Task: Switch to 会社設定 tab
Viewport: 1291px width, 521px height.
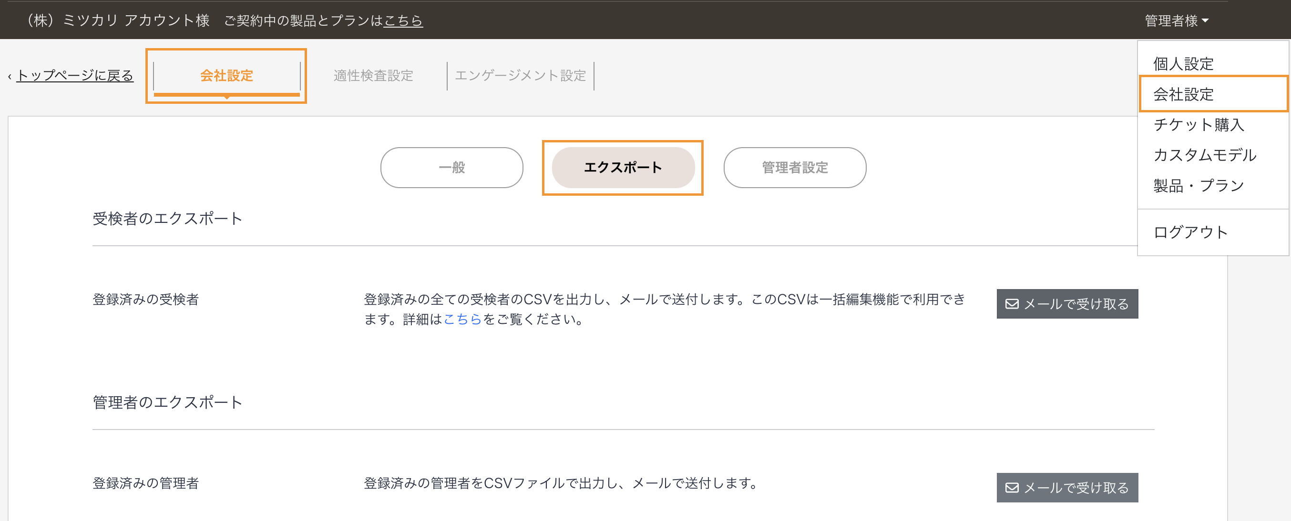Action: [226, 76]
